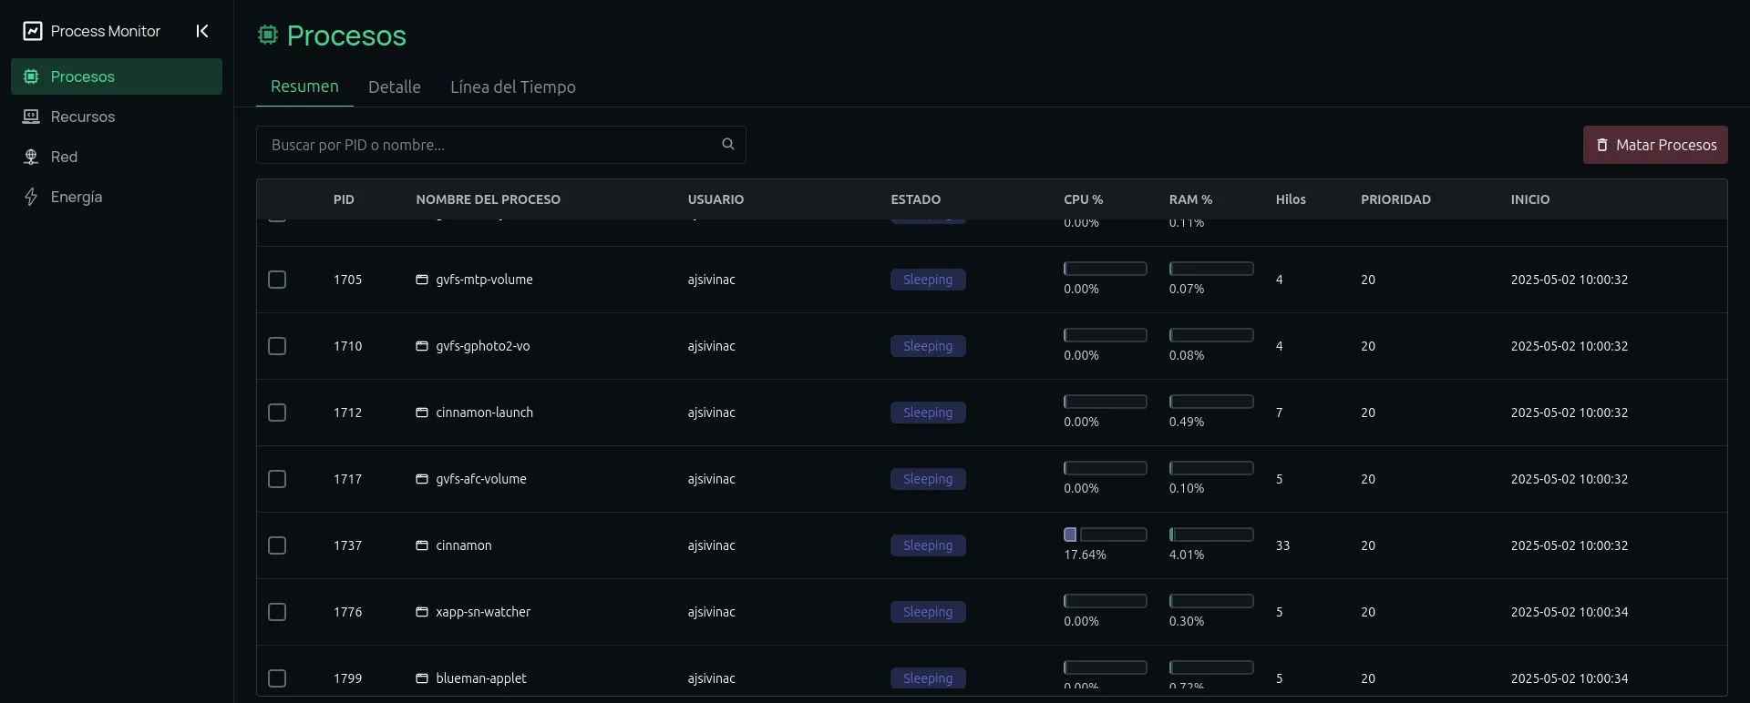Image resolution: width=1750 pixels, height=703 pixels.
Task: Click the Red network globe icon
Action: [x=31, y=157]
